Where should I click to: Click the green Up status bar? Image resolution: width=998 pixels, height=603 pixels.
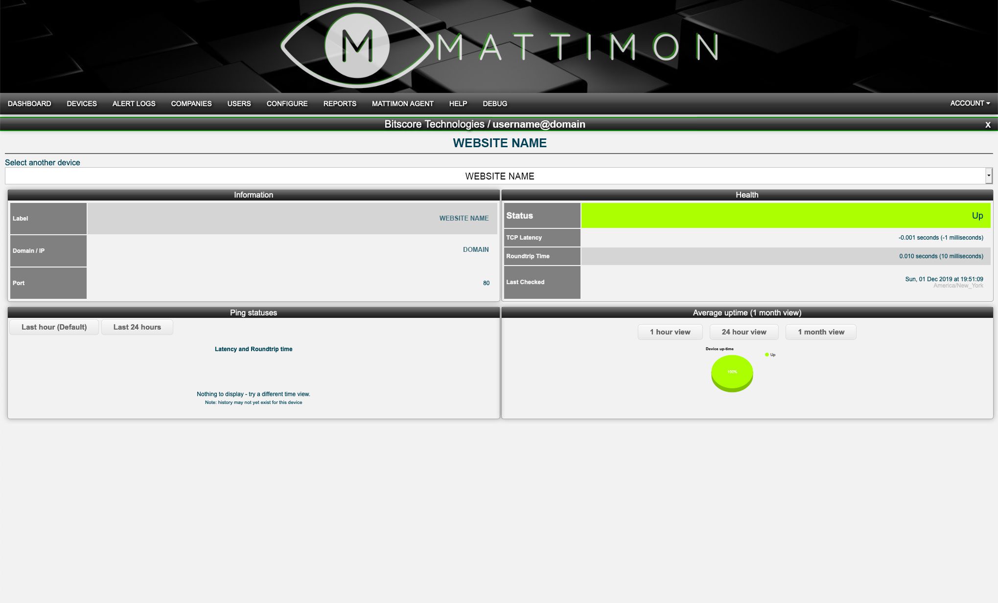(786, 216)
